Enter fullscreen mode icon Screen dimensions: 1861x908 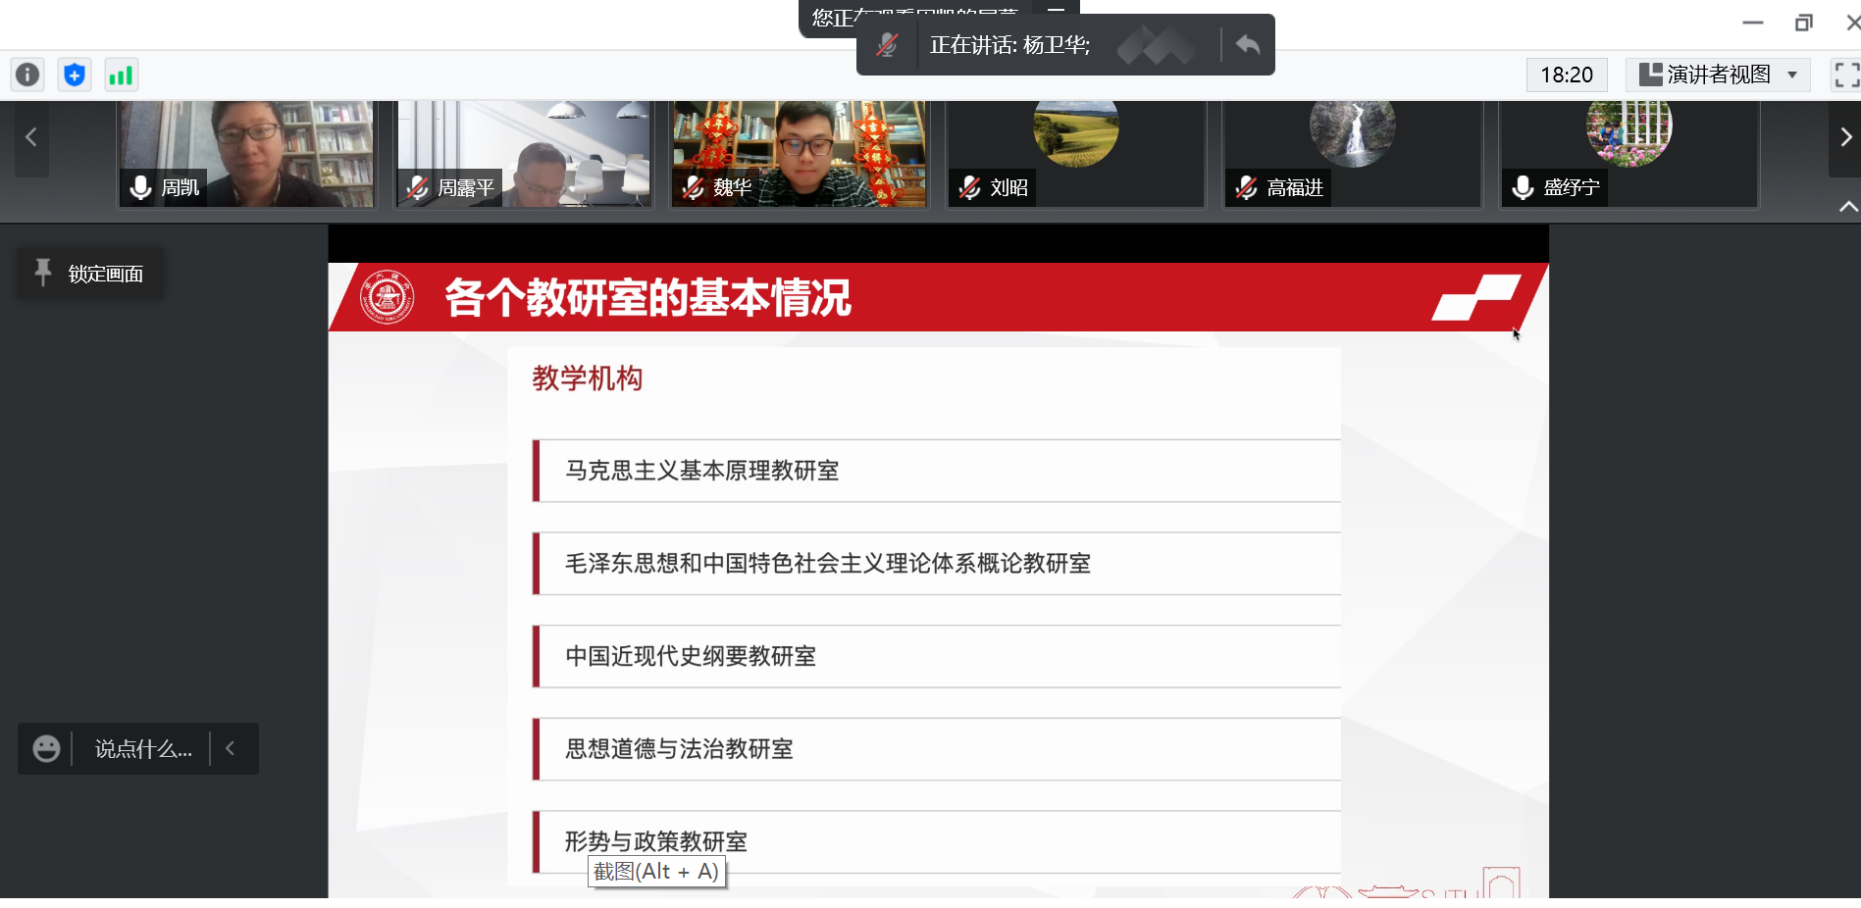pos(1845,75)
